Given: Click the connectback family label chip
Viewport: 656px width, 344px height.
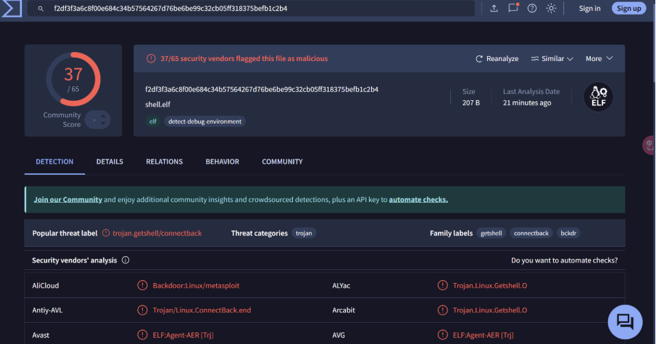Looking at the screenshot, I should [531, 233].
